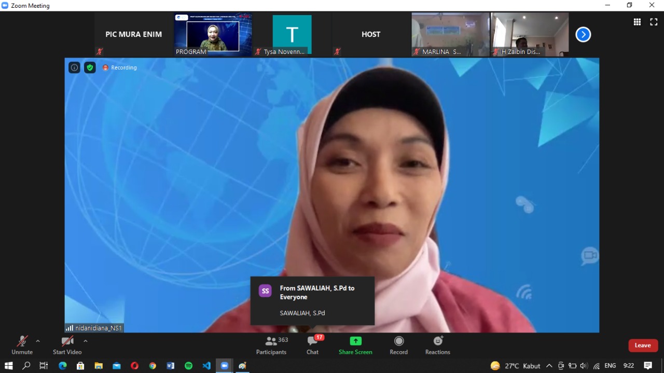The width and height of the screenshot is (664, 373).
Task: Select the MARLINA participant video thumbnail
Action: click(450, 35)
